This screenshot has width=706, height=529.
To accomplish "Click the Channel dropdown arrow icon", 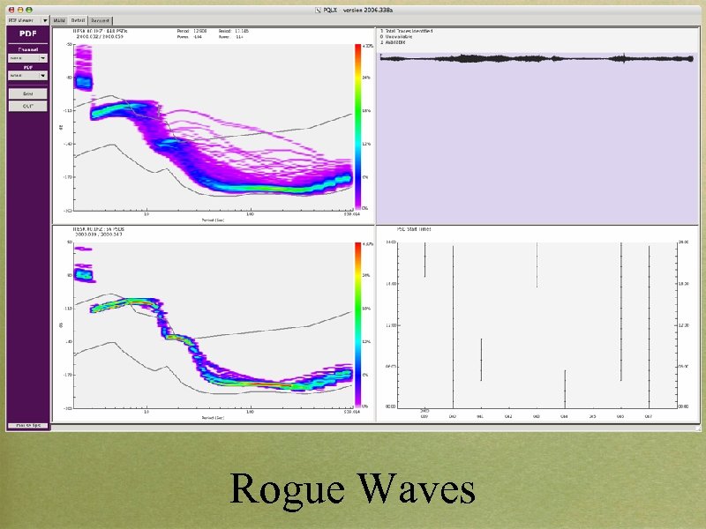I will point(42,57).
